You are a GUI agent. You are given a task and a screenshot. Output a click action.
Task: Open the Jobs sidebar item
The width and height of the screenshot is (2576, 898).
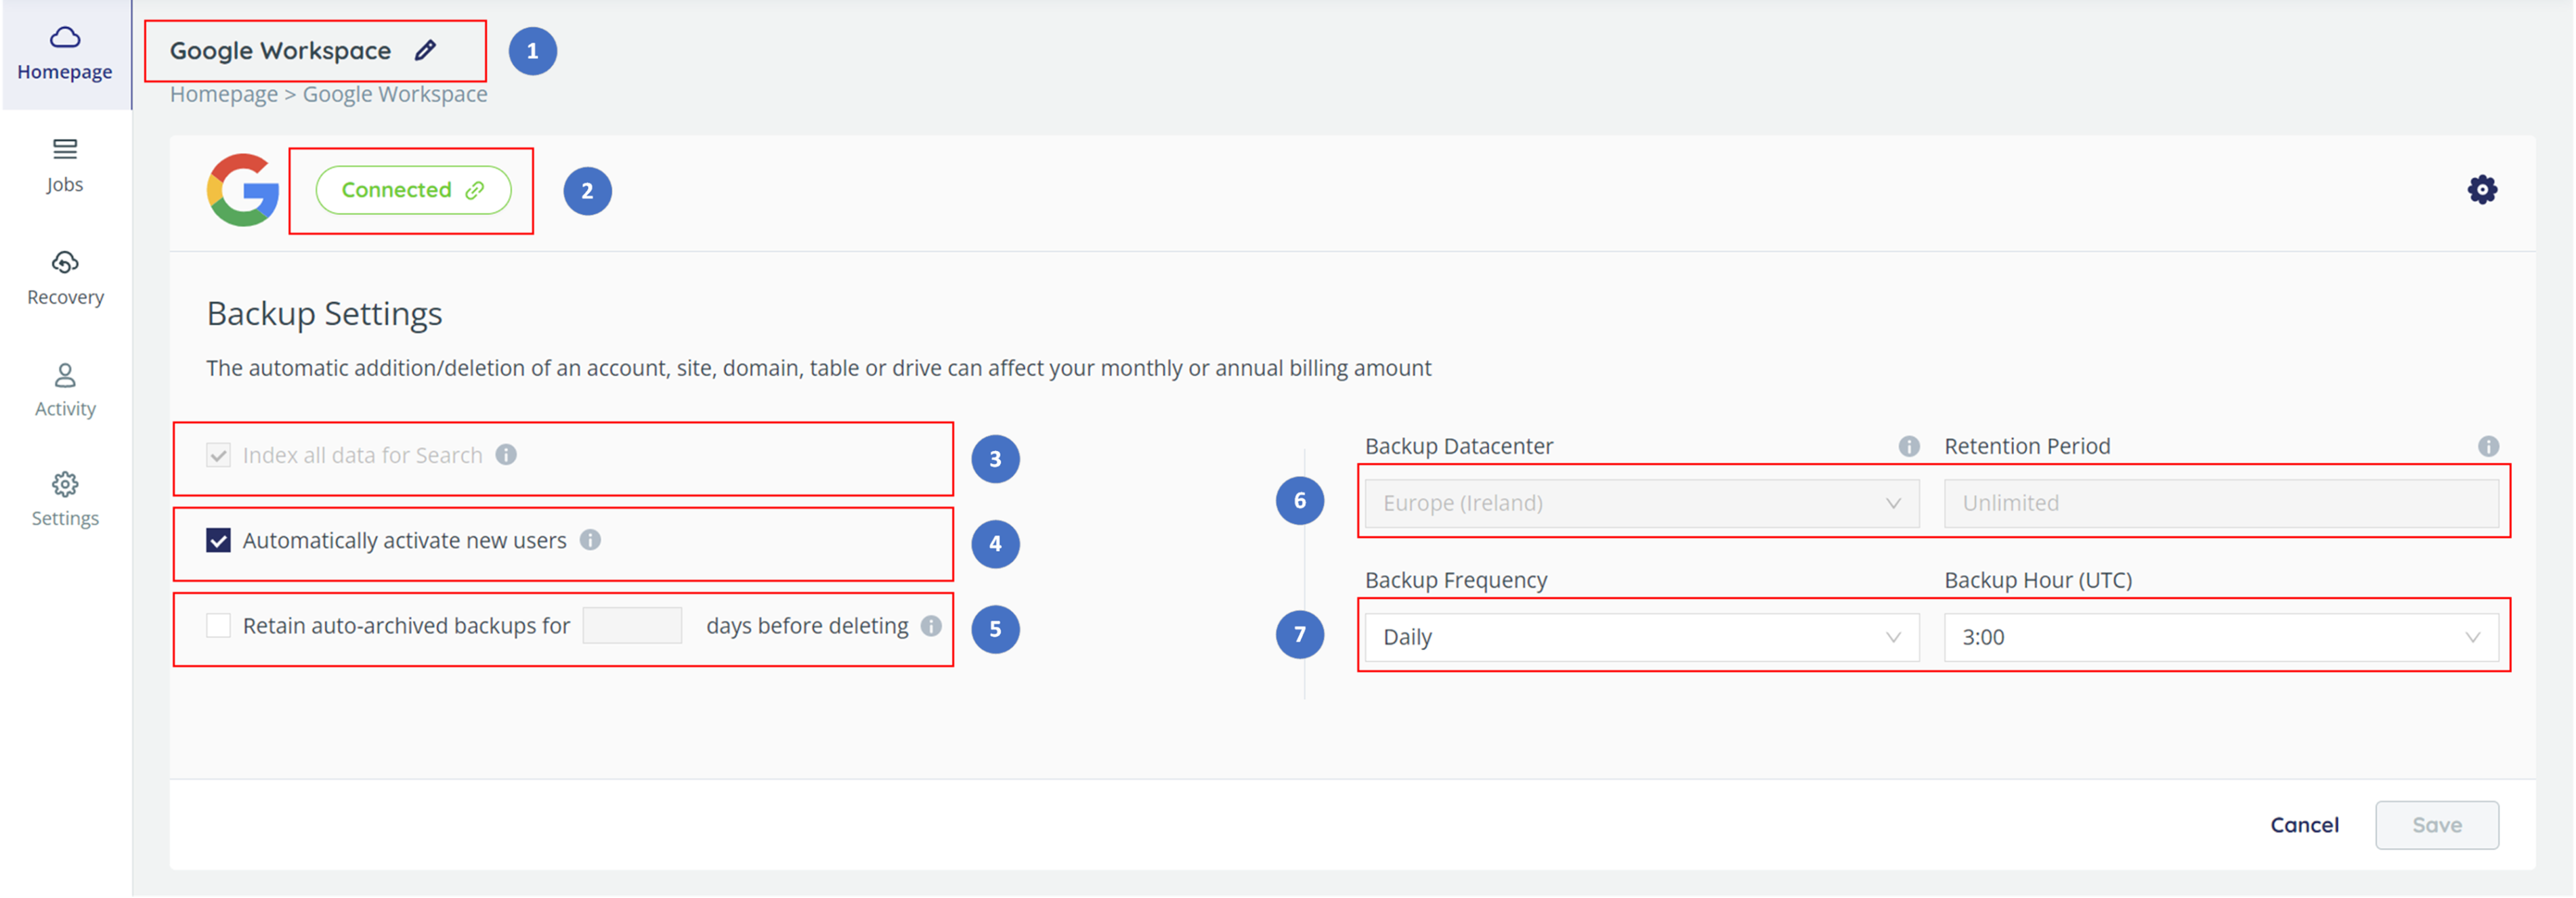[x=65, y=166]
